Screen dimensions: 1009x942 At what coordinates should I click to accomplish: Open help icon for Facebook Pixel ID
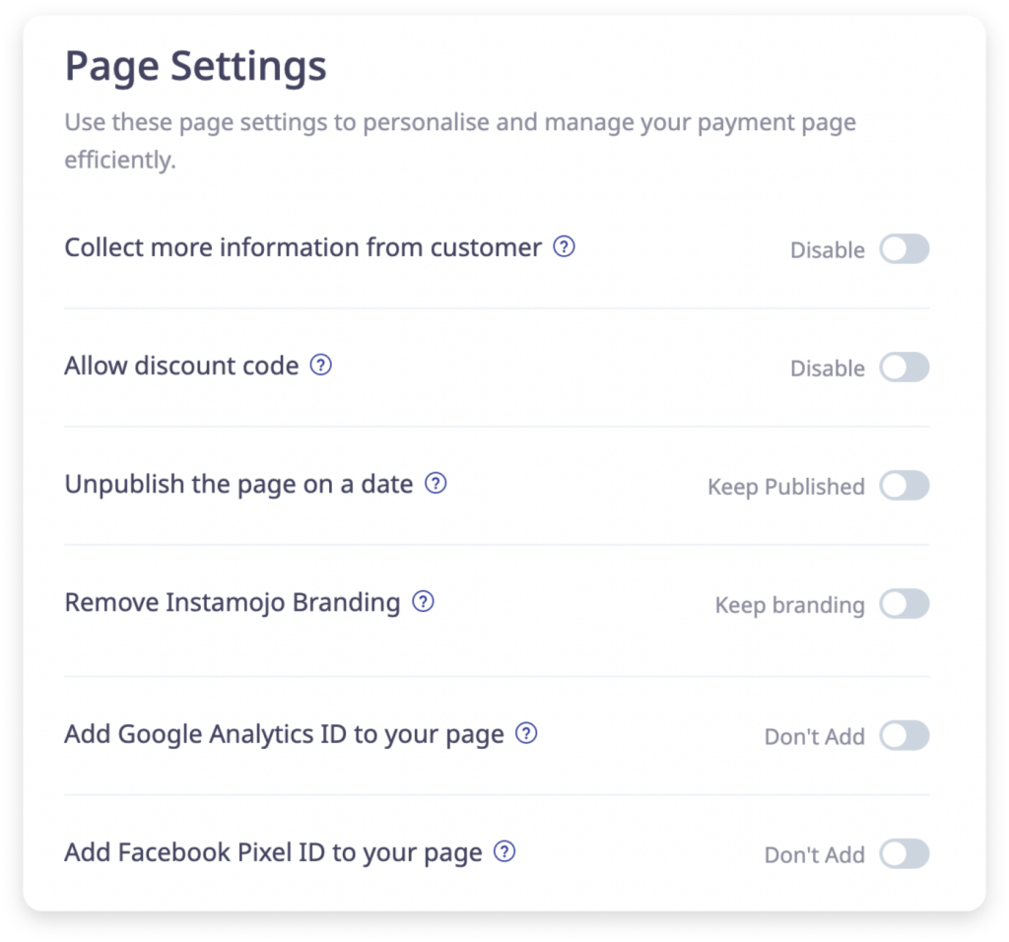coord(504,852)
